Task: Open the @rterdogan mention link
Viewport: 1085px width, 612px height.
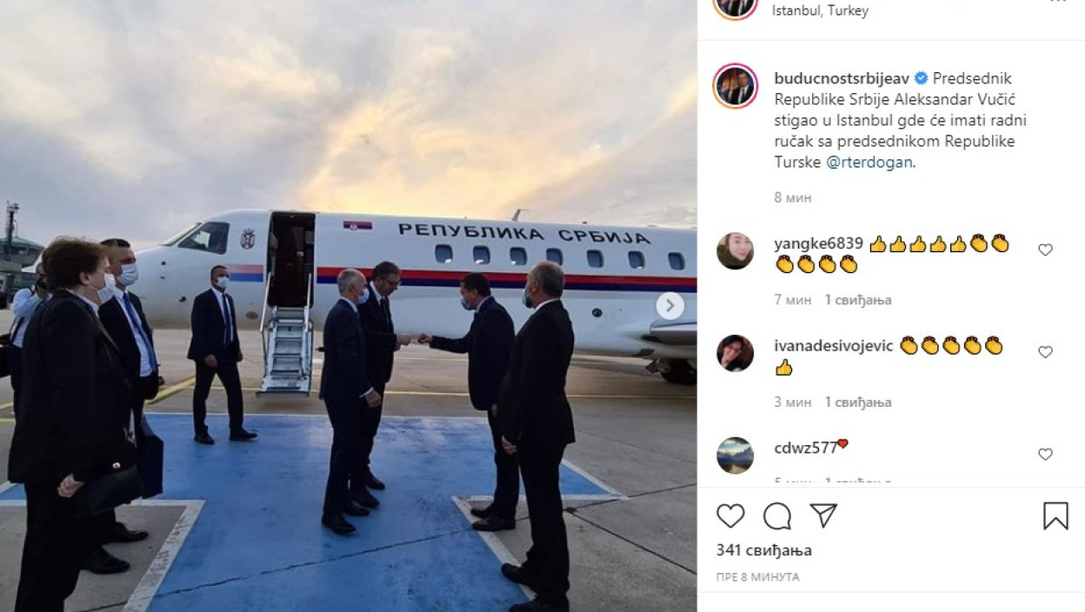Action: (x=869, y=162)
